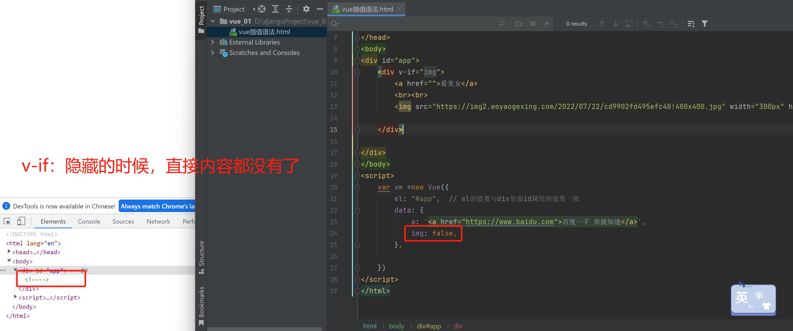The width and height of the screenshot is (793, 331).
Task: Toggle DevTools device toolbar icon
Action: pyautogui.click(x=21, y=221)
